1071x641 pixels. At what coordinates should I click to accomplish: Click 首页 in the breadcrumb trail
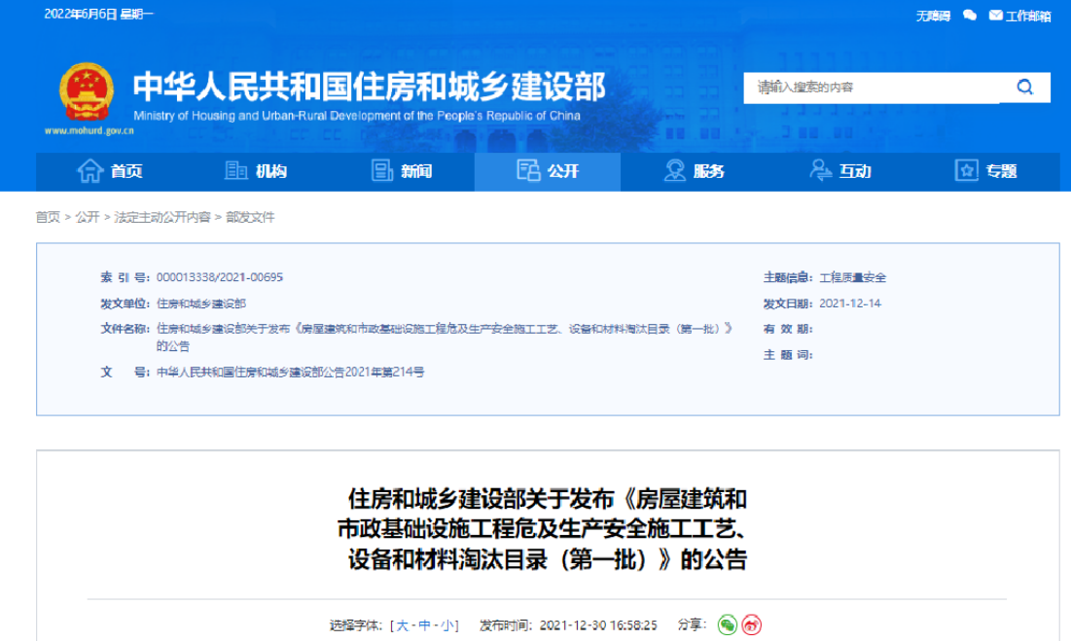pos(48,217)
